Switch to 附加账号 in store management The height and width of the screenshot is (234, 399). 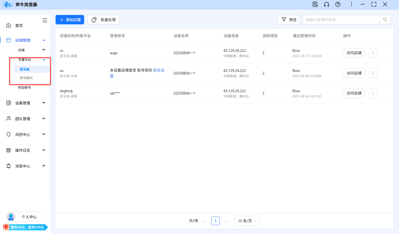(x=24, y=87)
